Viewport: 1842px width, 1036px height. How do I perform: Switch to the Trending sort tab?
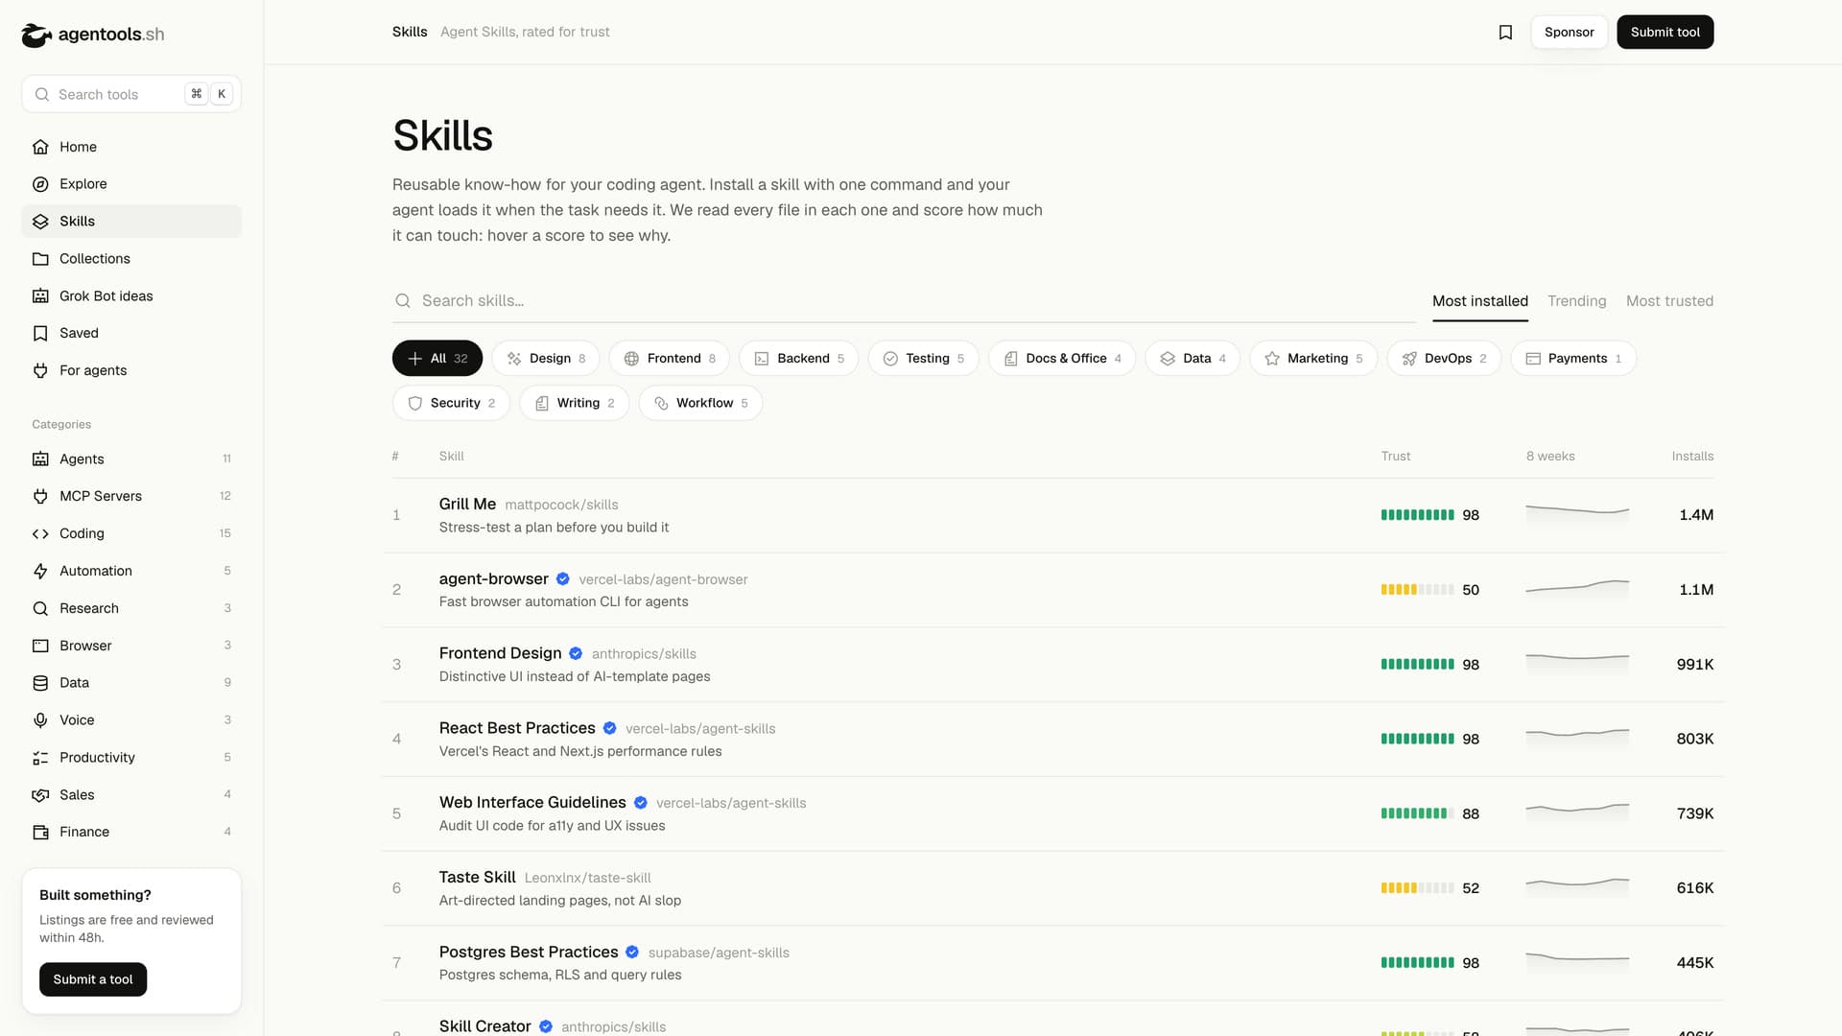1576,301
